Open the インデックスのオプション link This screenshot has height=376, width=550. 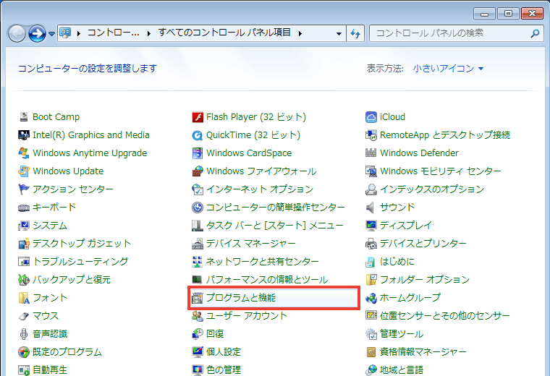click(432, 189)
